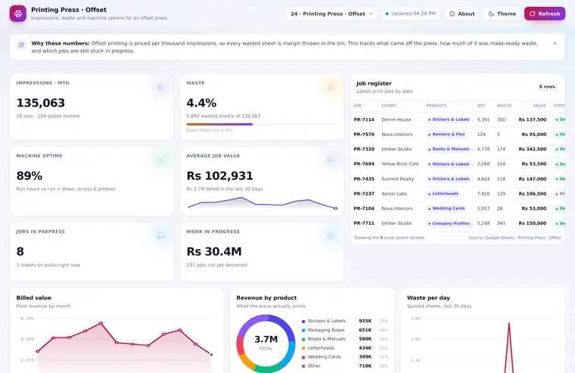Click the WASTE column header

(504, 106)
